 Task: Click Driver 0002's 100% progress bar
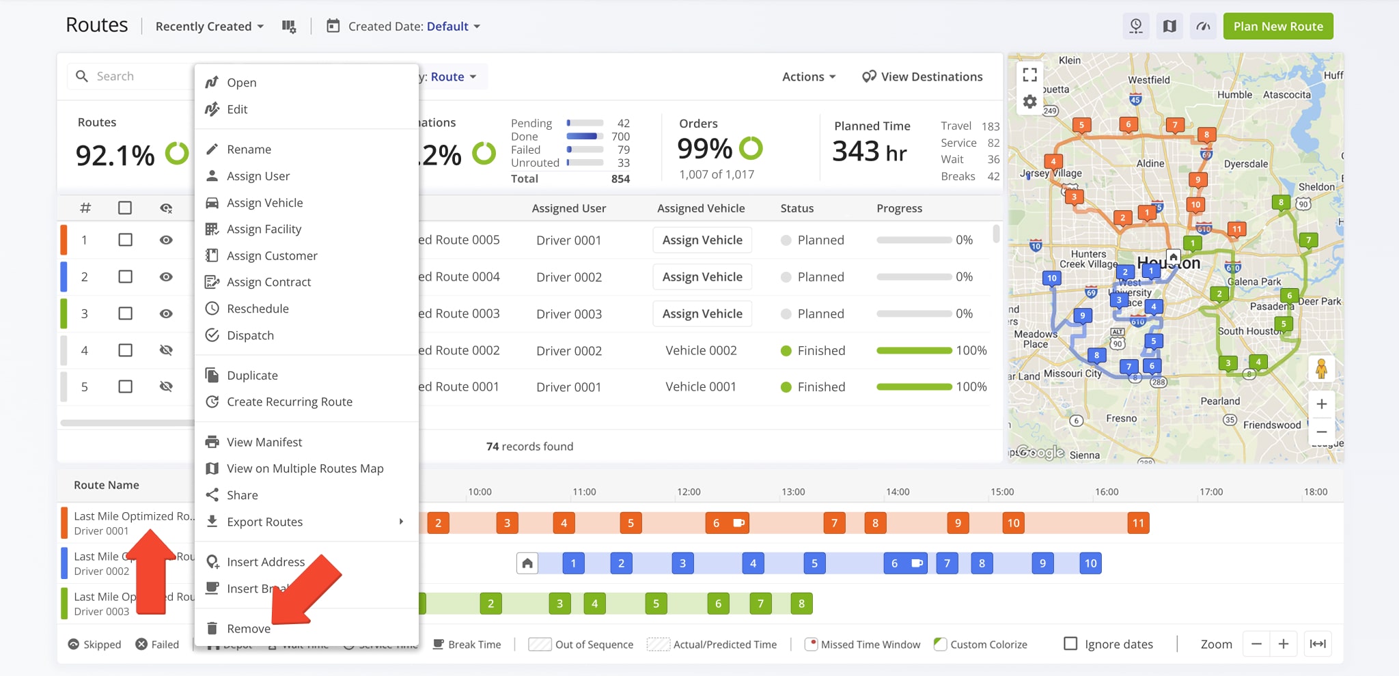pyautogui.click(x=913, y=350)
